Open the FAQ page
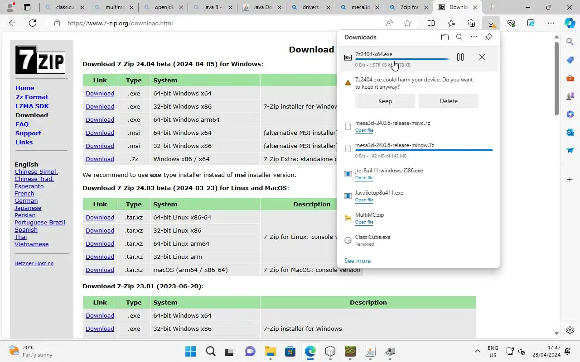This screenshot has width=580, height=362. [x=22, y=124]
